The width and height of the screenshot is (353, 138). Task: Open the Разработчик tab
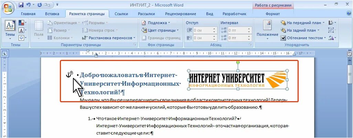[234, 14]
